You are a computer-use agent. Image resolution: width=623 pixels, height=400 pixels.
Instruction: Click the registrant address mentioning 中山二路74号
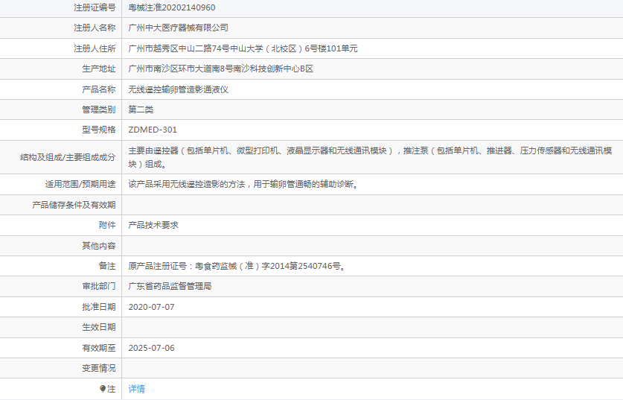click(x=243, y=48)
